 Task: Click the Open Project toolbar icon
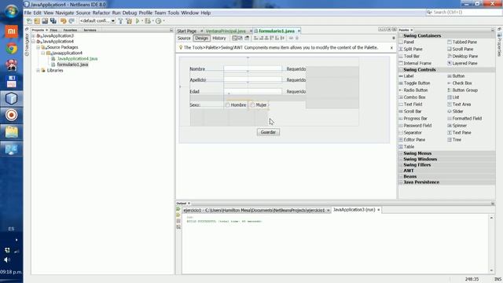(x=45, y=21)
